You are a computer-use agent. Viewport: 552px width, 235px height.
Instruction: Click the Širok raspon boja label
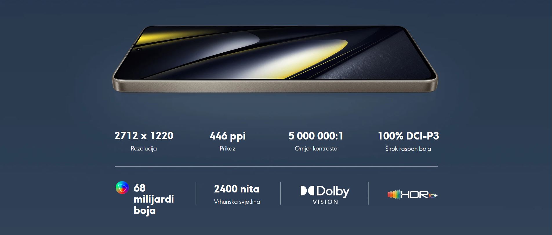[408, 149]
